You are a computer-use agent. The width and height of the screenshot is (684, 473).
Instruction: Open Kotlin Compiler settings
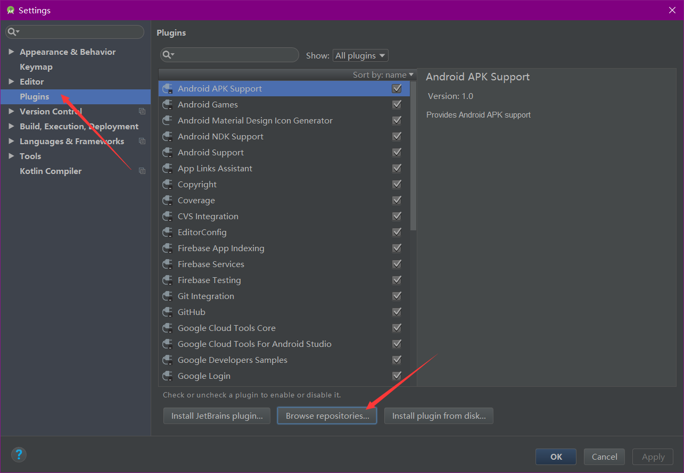51,171
